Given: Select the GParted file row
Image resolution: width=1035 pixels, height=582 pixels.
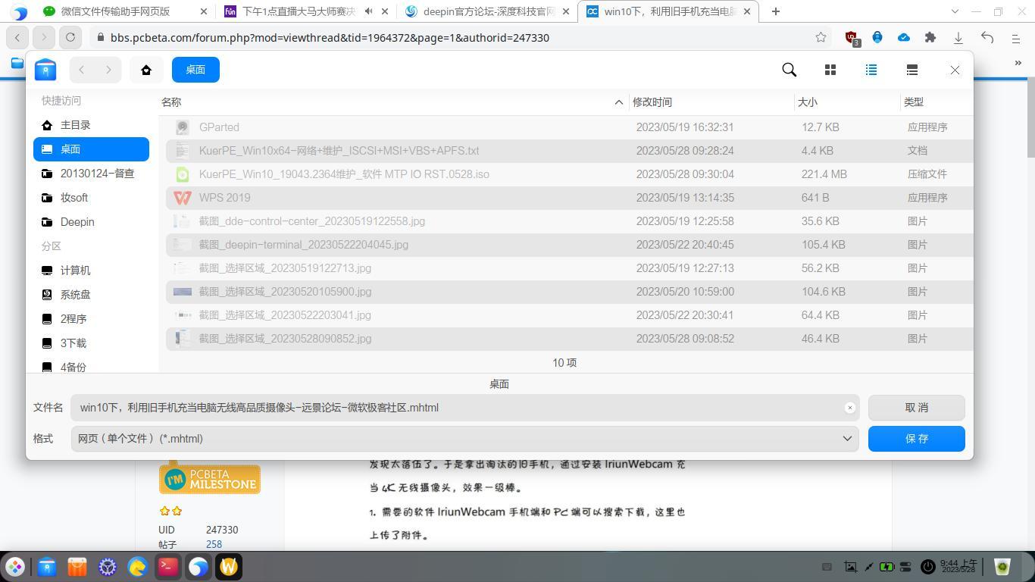Looking at the screenshot, I should 569,127.
